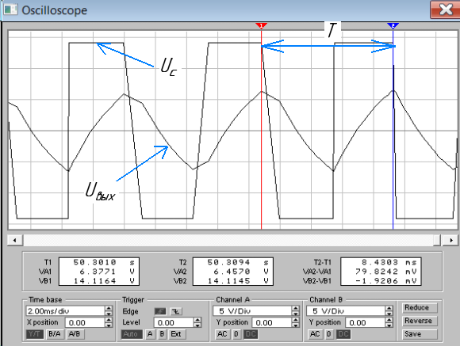Decrease Channel B Y position

[x=389, y=325]
